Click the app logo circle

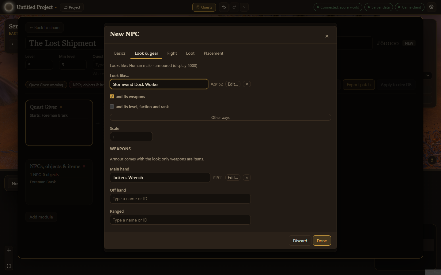(9, 7)
